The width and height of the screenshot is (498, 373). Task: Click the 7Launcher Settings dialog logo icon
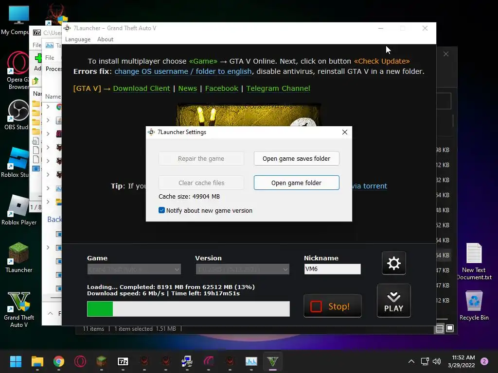pos(151,132)
